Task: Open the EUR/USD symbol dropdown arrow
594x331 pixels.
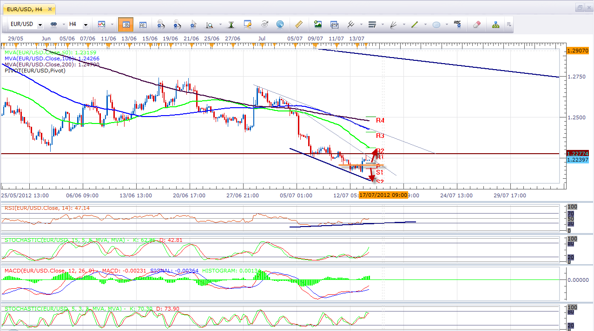Action: click(x=40, y=25)
